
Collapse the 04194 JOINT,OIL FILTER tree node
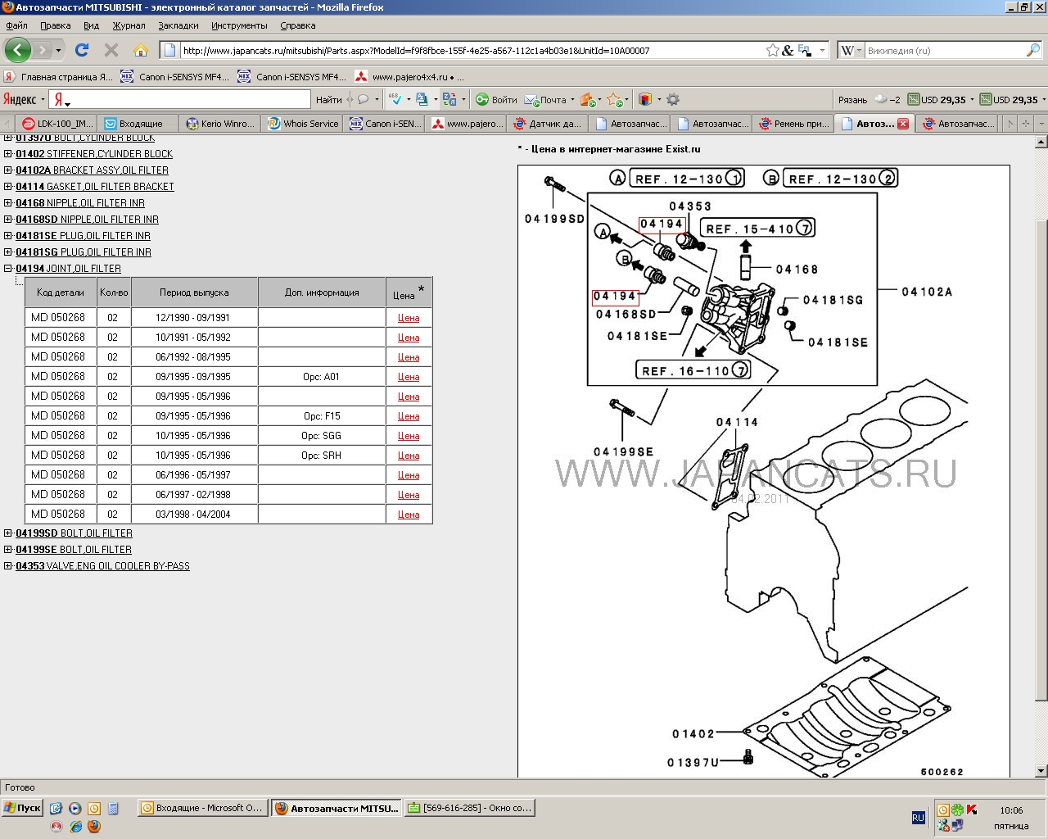point(8,269)
